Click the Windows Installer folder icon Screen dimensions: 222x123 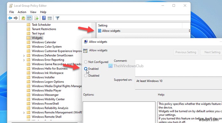point(29,77)
